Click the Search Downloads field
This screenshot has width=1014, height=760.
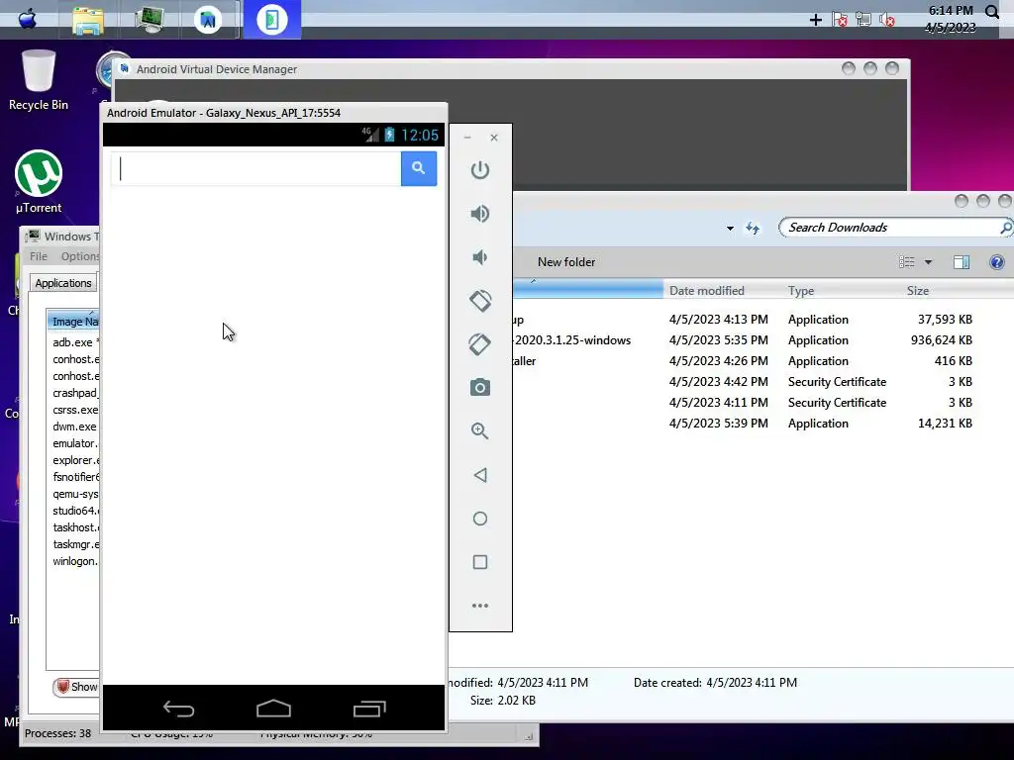click(x=891, y=228)
